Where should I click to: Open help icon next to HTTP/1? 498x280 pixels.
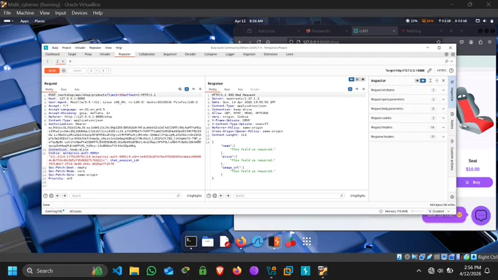(x=451, y=70)
